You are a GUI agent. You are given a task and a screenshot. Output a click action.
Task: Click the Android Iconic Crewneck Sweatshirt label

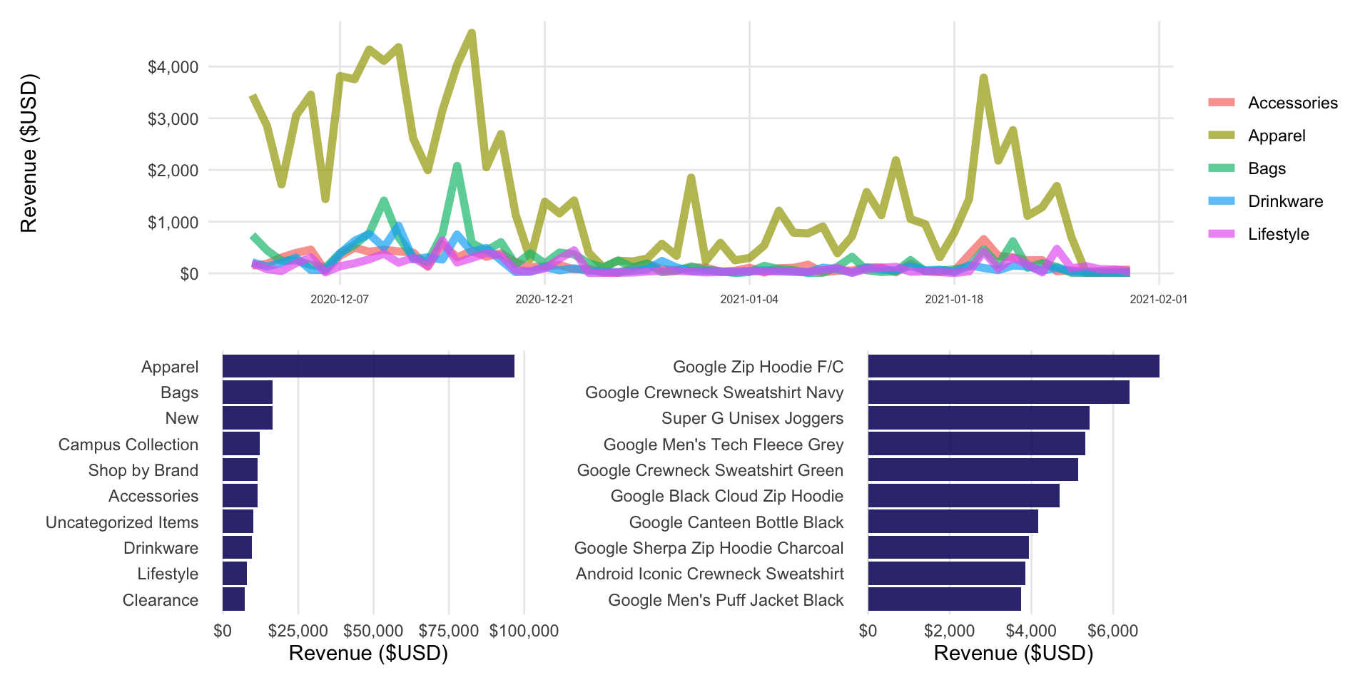pyautogui.click(x=710, y=574)
